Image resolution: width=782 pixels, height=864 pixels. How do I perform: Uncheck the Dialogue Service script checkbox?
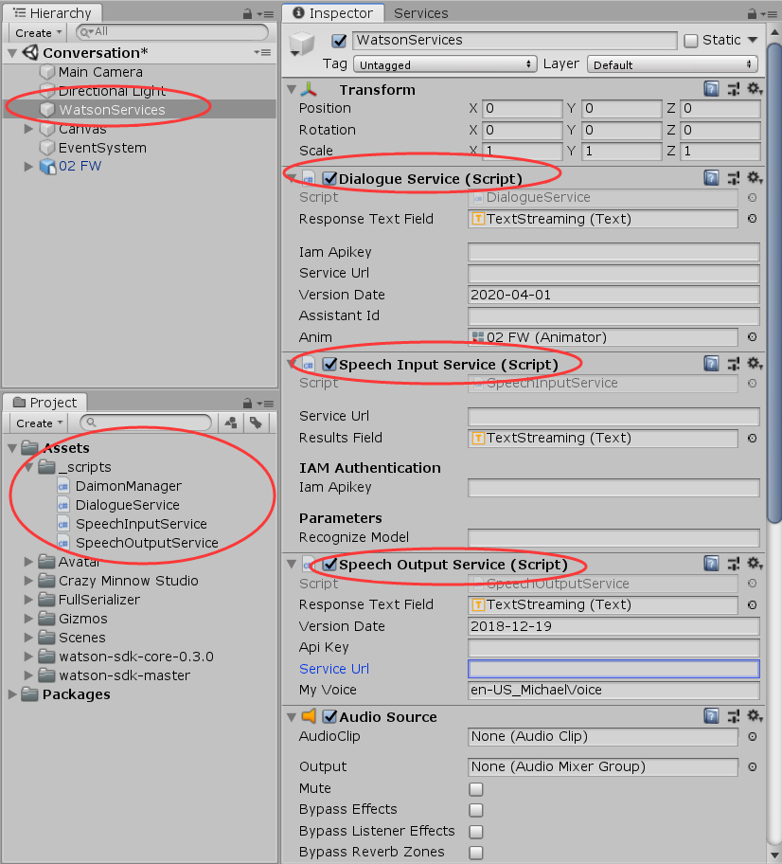click(329, 178)
